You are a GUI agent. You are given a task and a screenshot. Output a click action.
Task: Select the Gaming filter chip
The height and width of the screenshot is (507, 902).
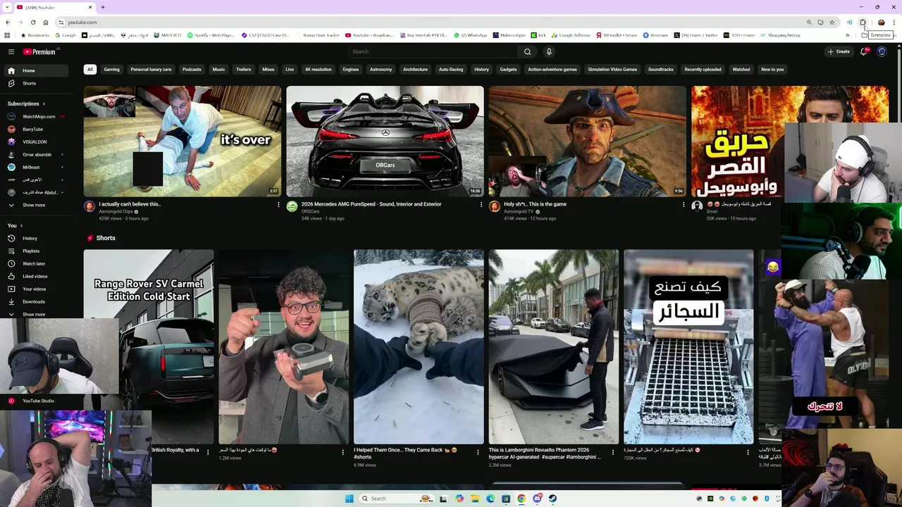pos(111,69)
